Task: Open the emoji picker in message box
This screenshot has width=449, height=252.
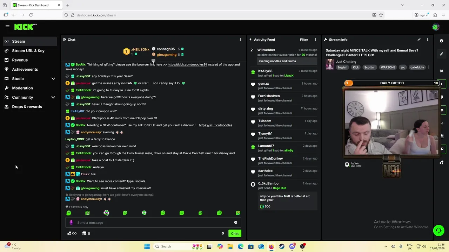Action: click(x=236, y=223)
